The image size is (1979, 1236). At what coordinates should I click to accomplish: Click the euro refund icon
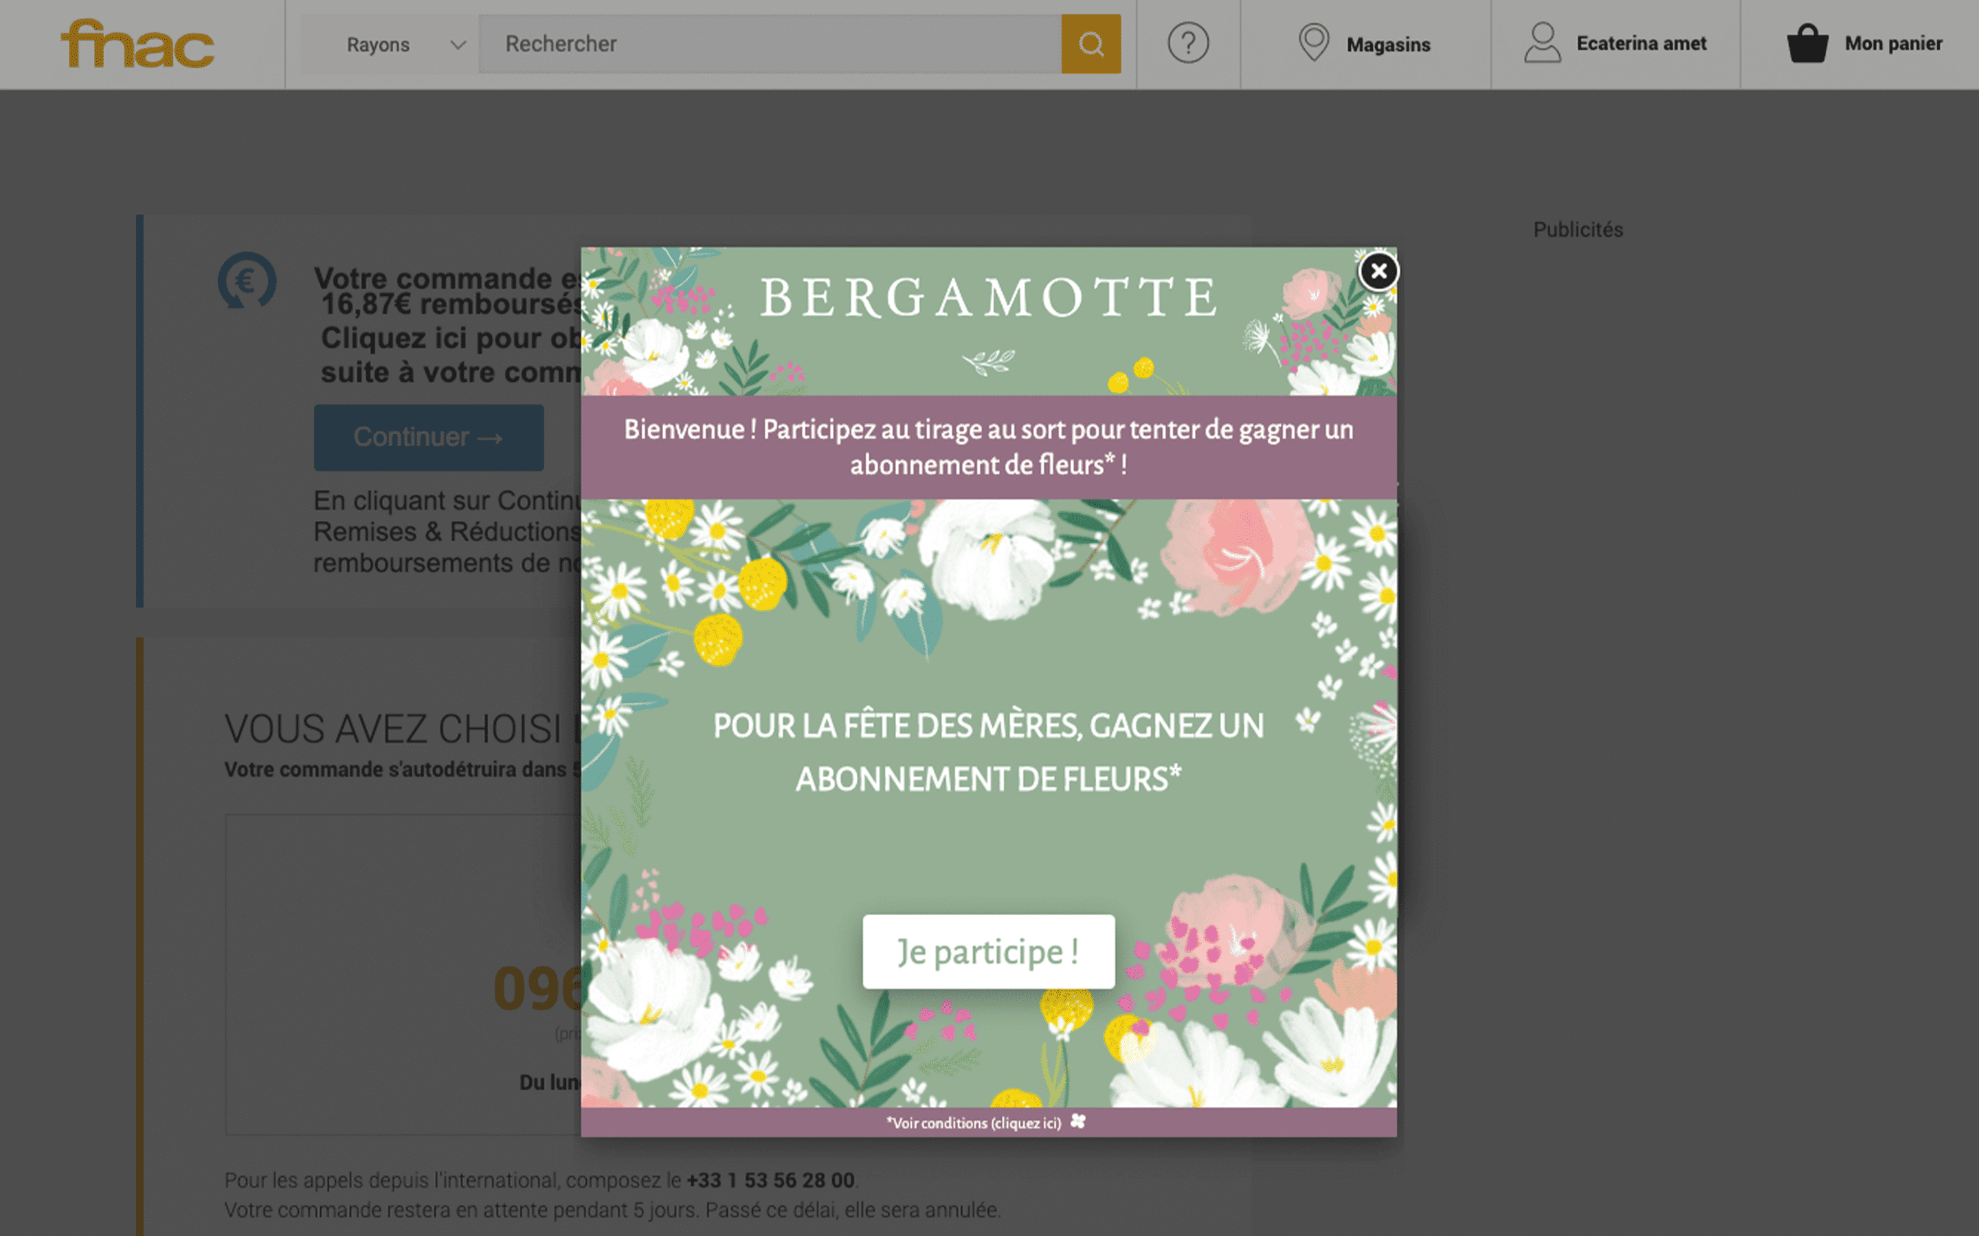click(246, 280)
